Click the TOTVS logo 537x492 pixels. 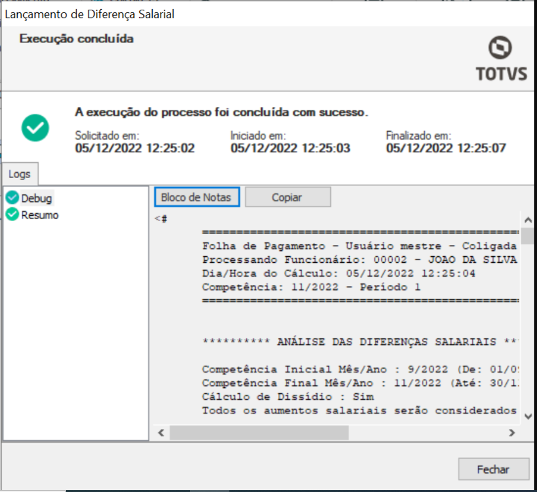(x=501, y=59)
